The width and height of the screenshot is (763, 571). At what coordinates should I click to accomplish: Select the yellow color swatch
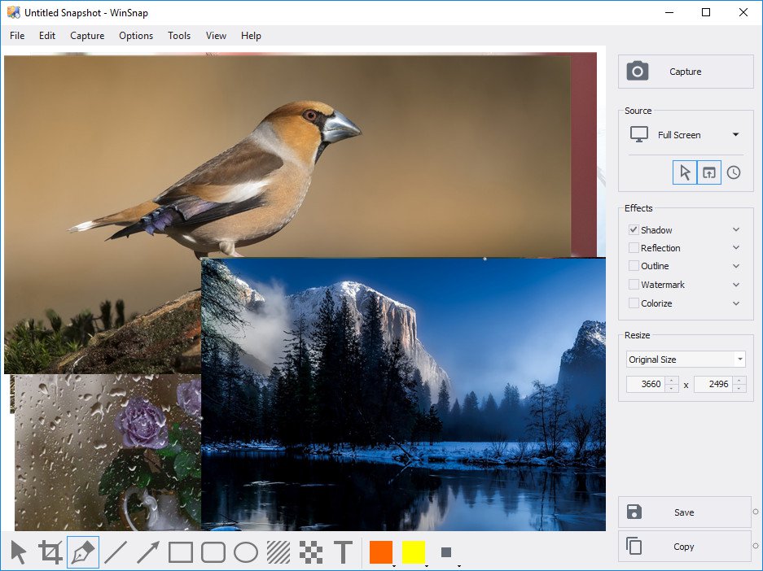[x=413, y=551]
